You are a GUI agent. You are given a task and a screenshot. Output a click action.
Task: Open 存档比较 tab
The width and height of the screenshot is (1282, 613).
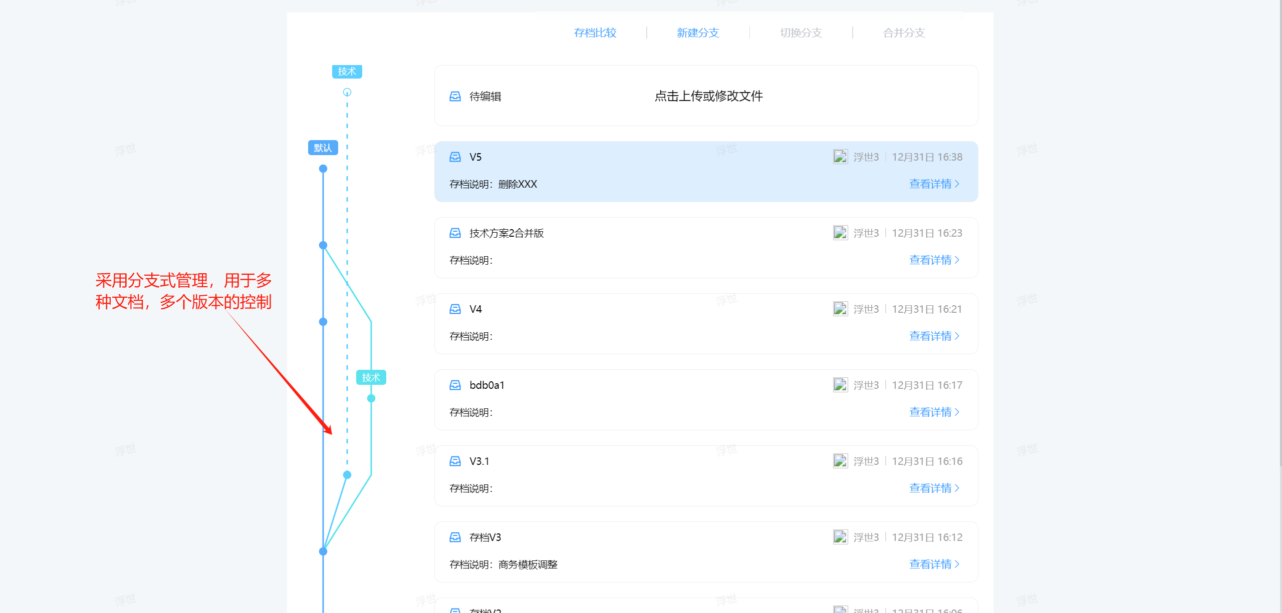[595, 33]
